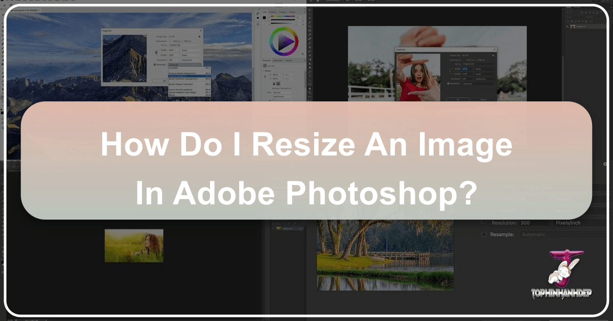
Task: Click gear settings icon in mountain Image Size dialog
Action: coord(199,37)
